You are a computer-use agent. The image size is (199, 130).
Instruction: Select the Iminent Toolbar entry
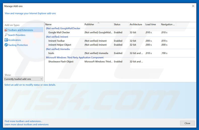(x=56, y=41)
